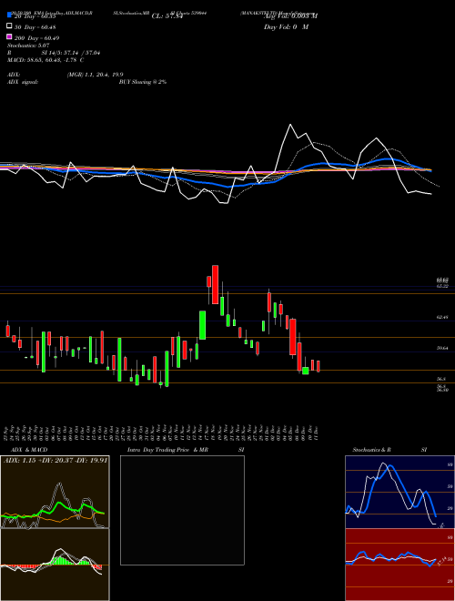Open the red RSI chart panel

coord(399,565)
